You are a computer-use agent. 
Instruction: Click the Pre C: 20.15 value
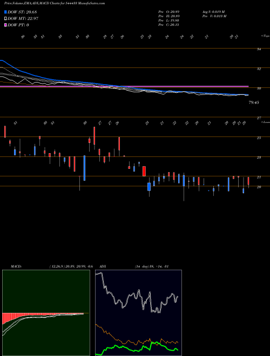(x=169, y=24)
